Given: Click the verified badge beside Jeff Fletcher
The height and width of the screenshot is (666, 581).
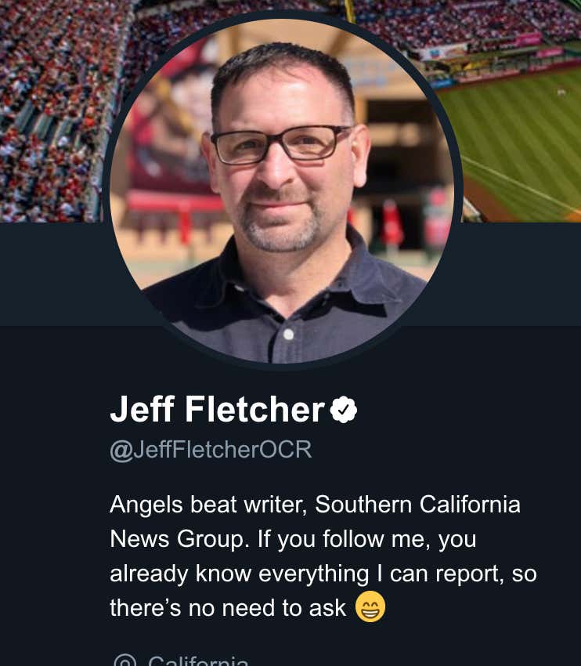Looking at the screenshot, I should tap(344, 410).
